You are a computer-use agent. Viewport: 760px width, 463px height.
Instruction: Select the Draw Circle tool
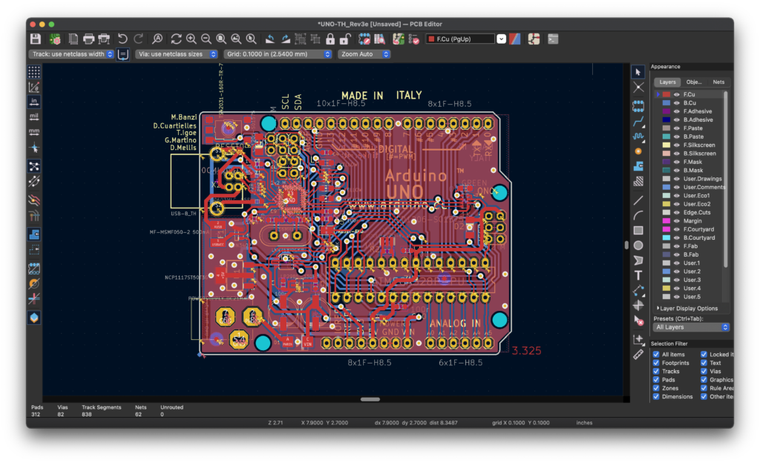pyautogui.click(x=638, y=246)
